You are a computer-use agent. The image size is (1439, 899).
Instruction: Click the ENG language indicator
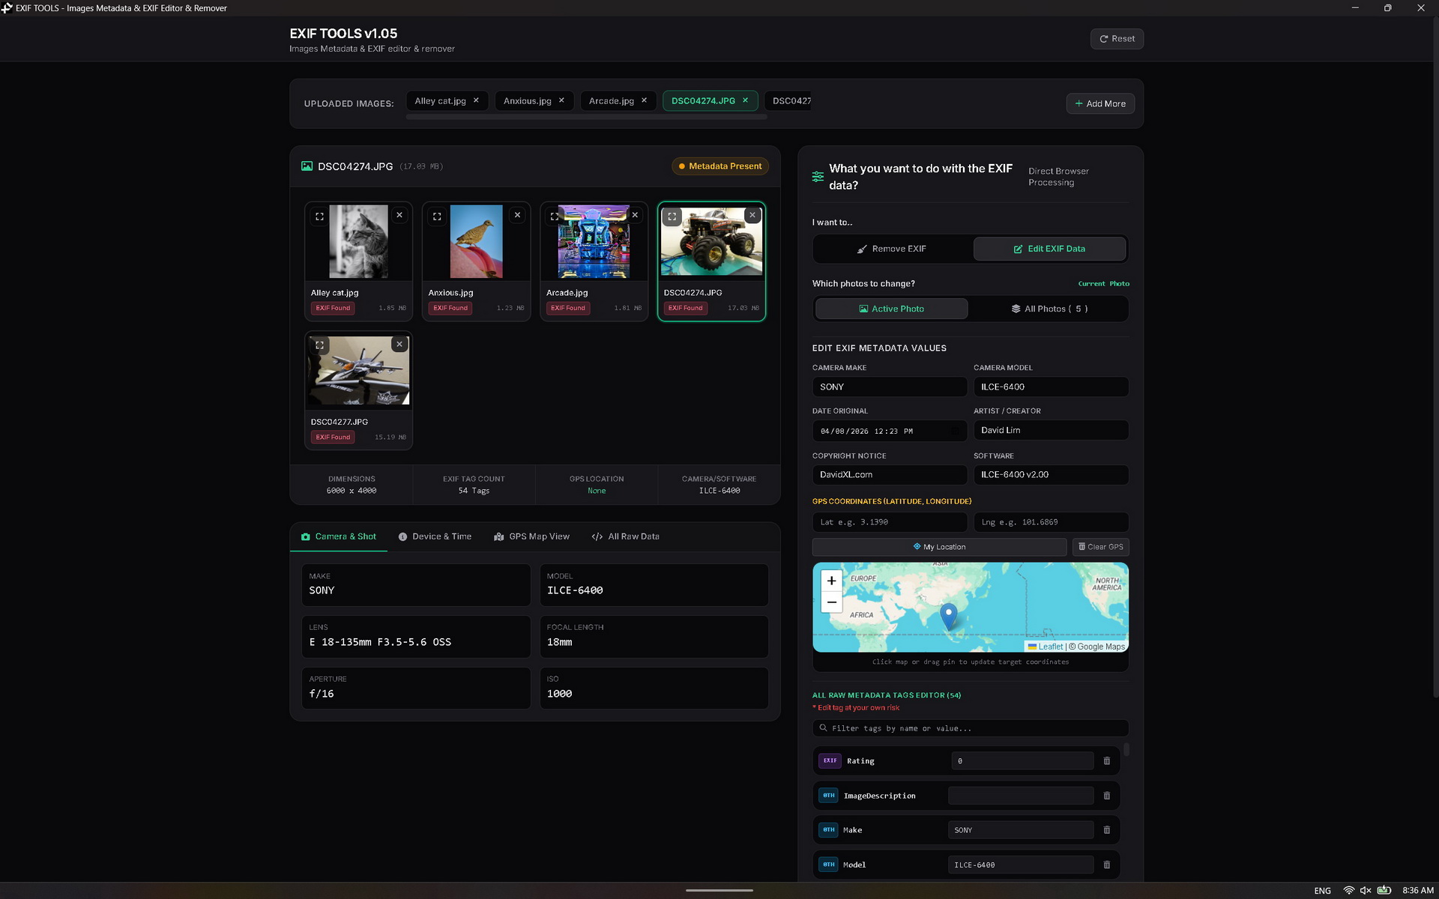tap(1322, 891)
